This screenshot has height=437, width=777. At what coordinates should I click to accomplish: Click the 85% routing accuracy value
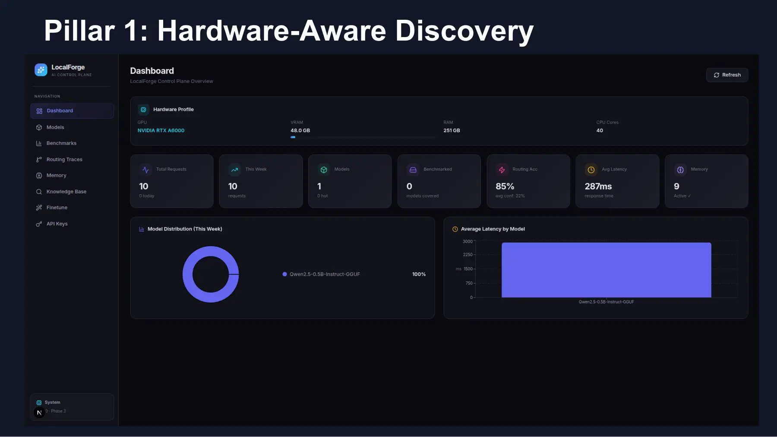[x=505, y=186]
